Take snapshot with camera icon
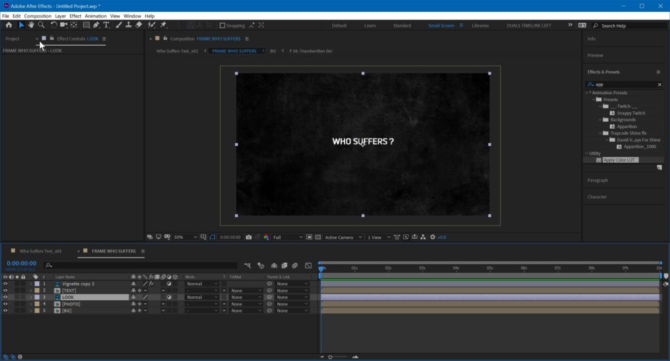Screen dimensions: 670x361 (250, 237)
